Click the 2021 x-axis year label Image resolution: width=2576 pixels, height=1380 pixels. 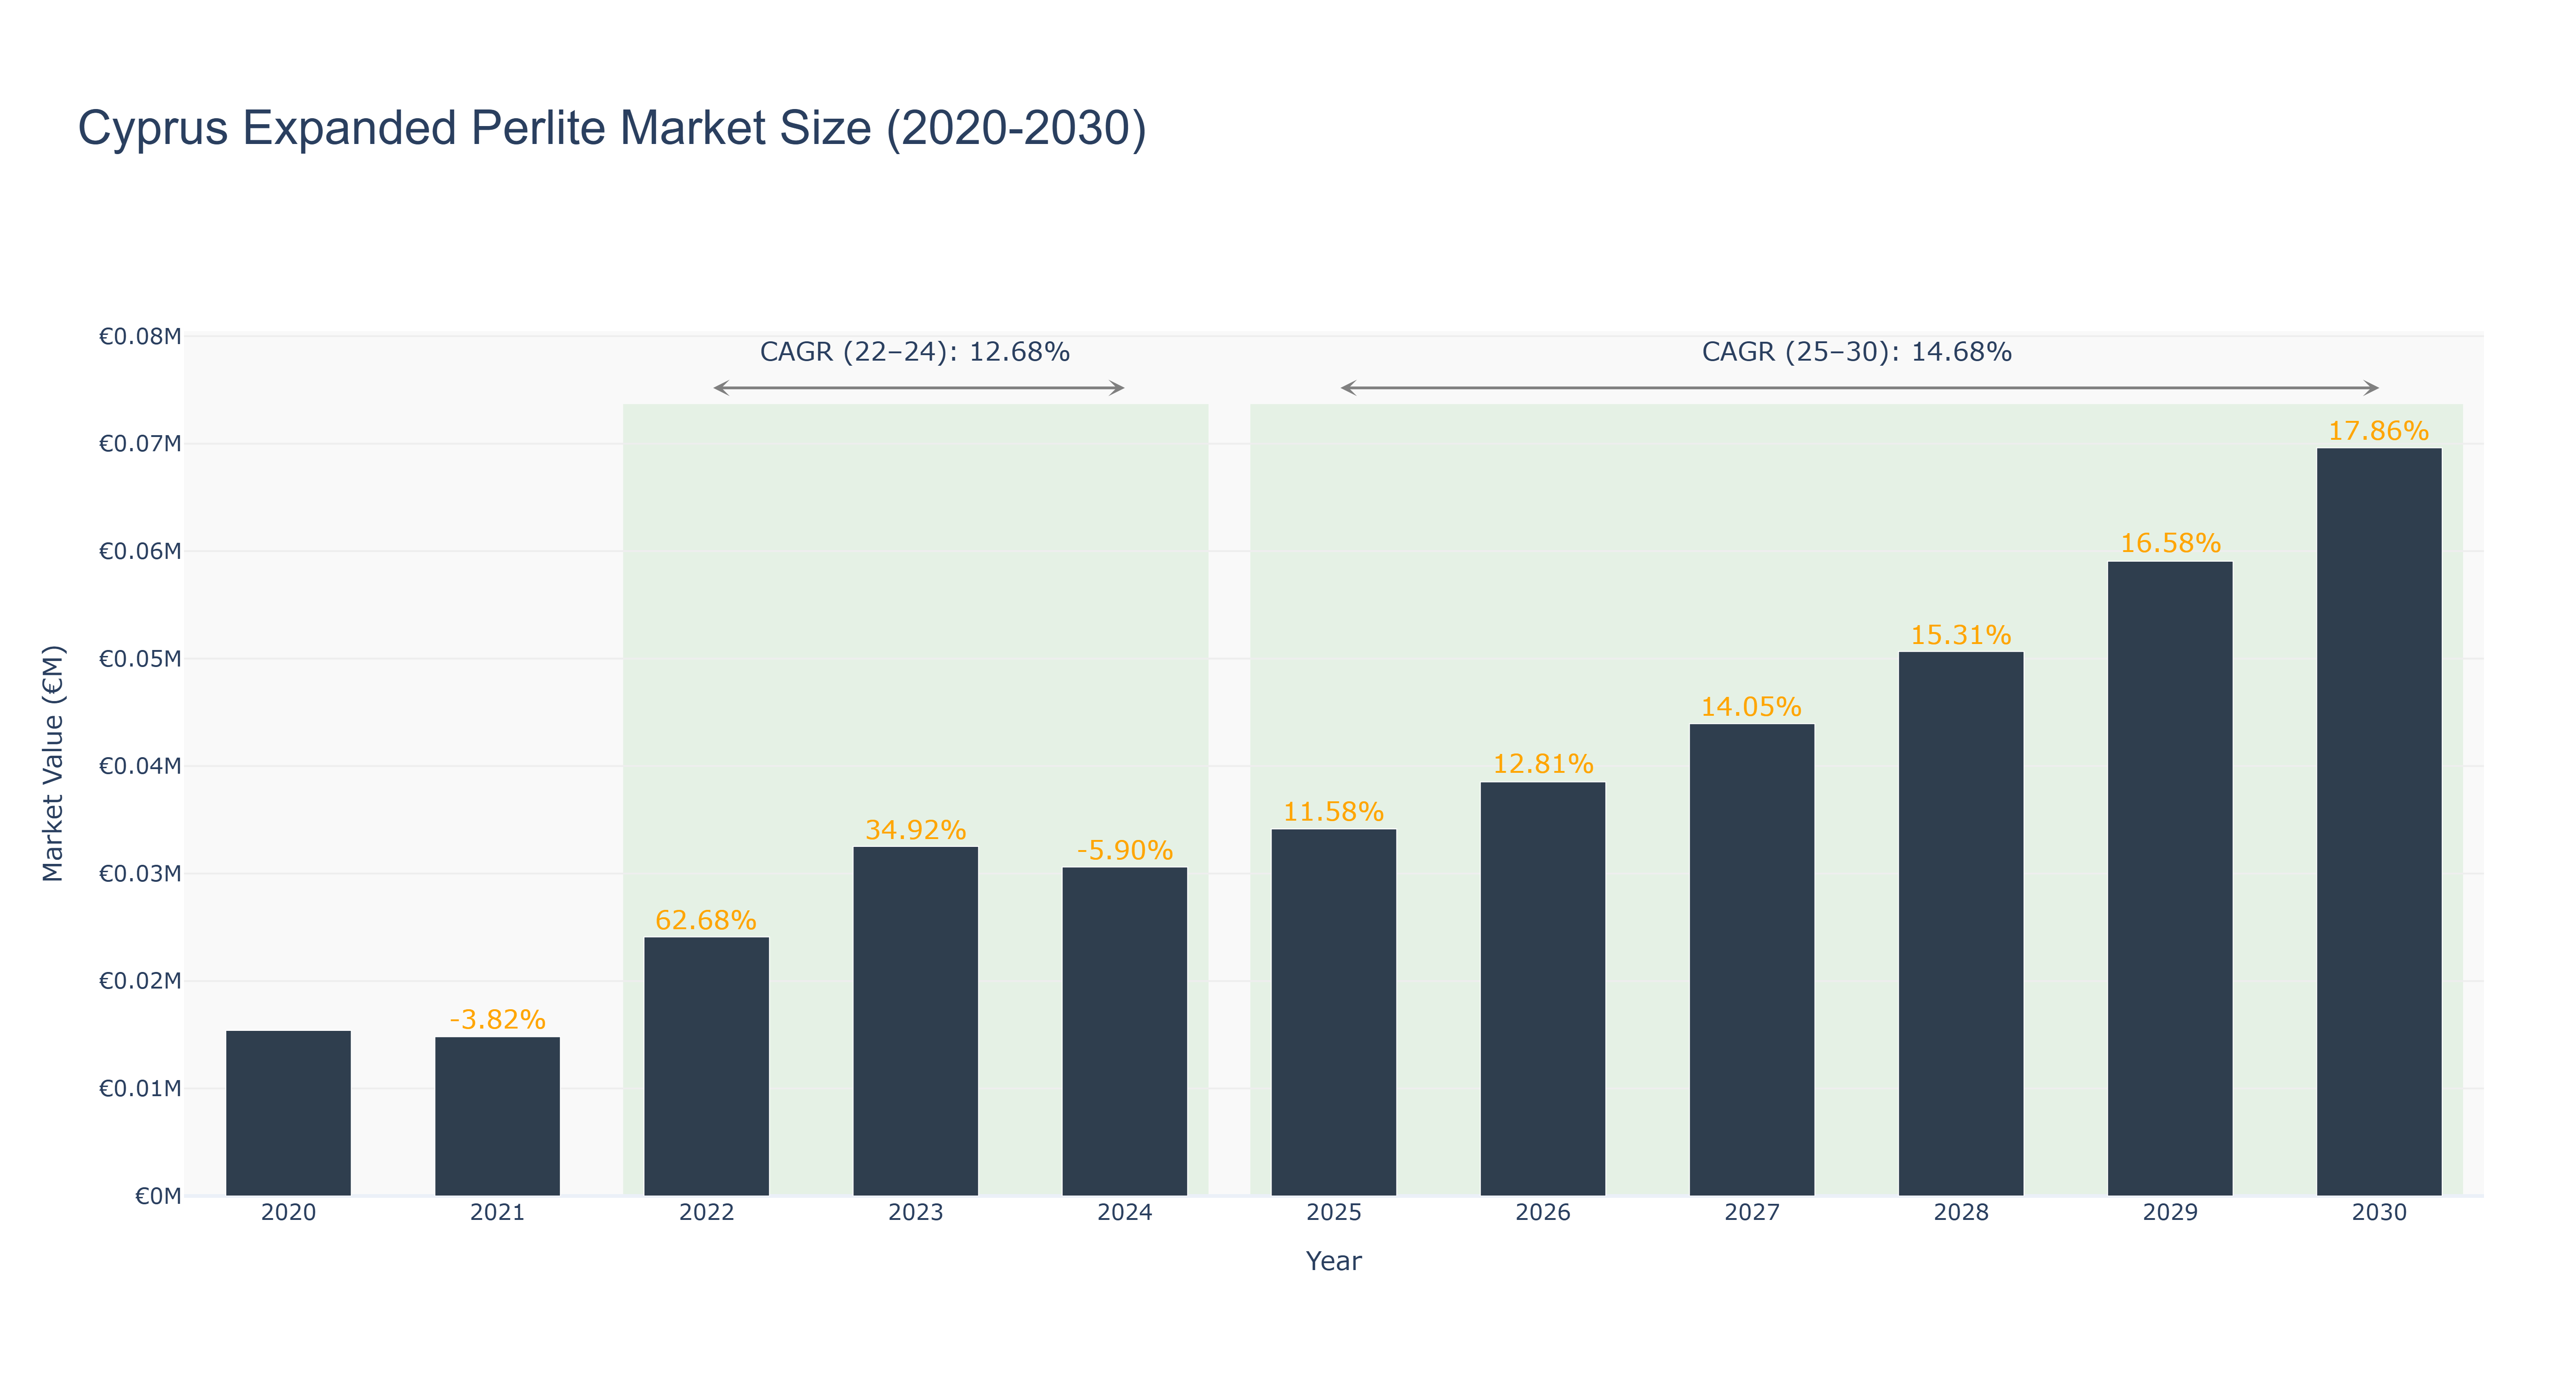coord(497,1213)
